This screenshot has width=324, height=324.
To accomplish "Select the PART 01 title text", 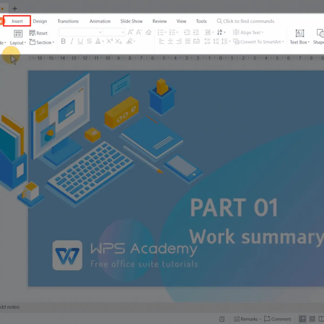I will coord(234,207).
